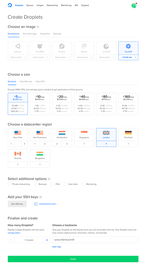Open the High Memory size tab

[26, 81]
